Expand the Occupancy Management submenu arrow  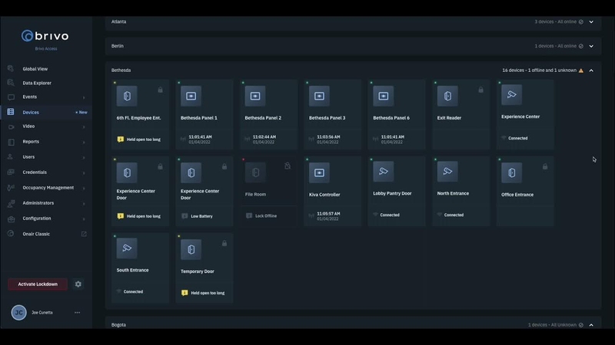[x=84, y=188]
